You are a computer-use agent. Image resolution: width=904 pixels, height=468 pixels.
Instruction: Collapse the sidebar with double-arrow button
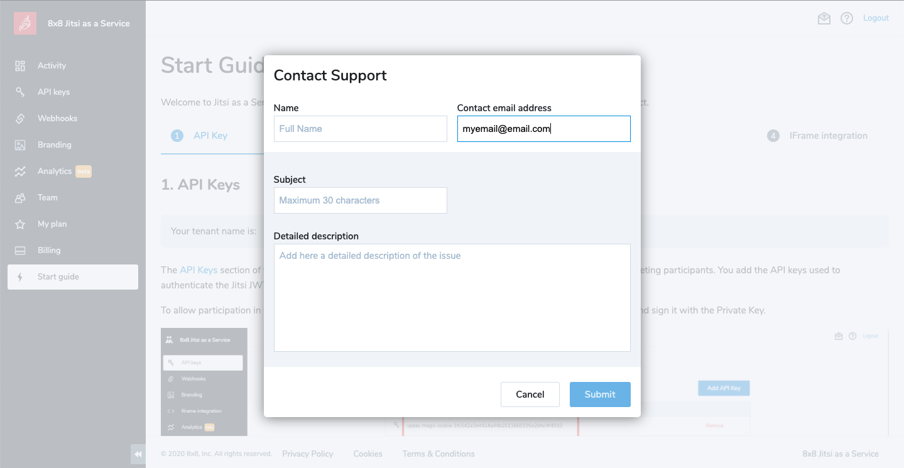point(138,454)
